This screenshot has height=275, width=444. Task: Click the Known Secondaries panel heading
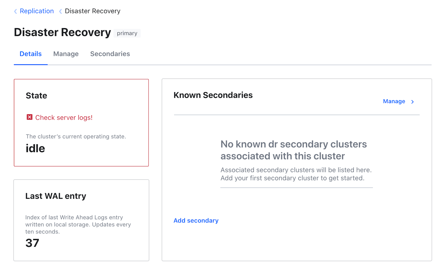tap(213, 95)
